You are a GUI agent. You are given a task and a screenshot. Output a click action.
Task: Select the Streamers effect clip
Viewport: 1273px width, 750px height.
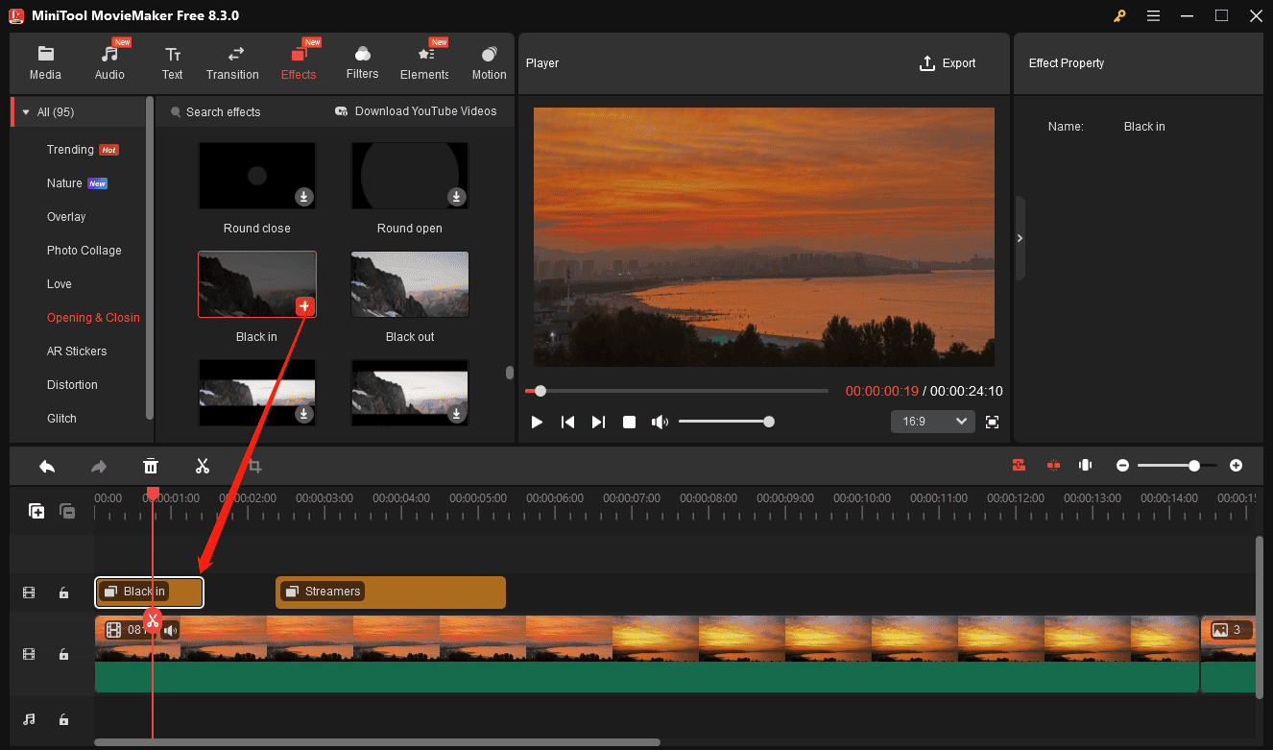click(x=391, y=593)
